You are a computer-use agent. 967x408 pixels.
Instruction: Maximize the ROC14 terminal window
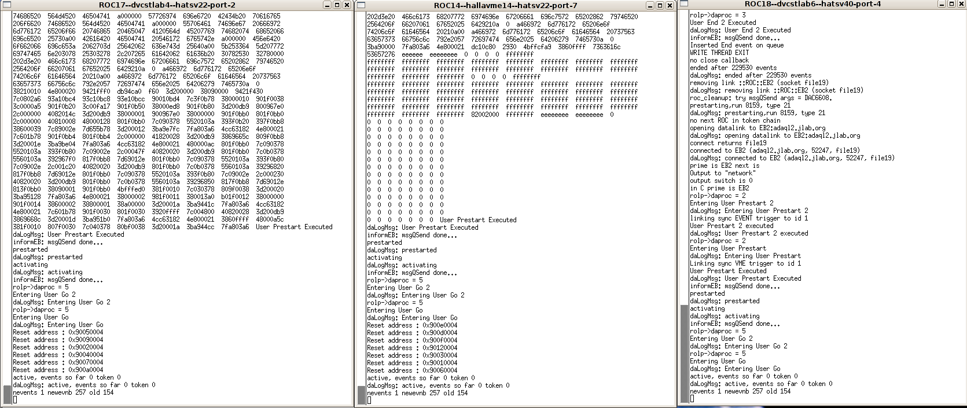(x=661, y=5)
